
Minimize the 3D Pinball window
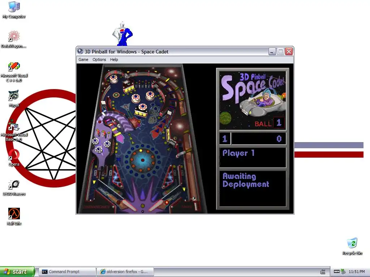272,51
